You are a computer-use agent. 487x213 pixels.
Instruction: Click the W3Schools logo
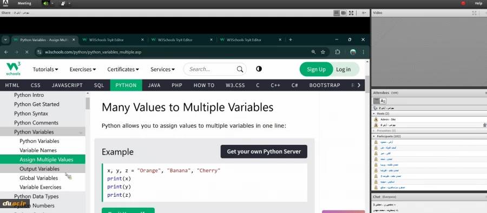pos(14,69)
